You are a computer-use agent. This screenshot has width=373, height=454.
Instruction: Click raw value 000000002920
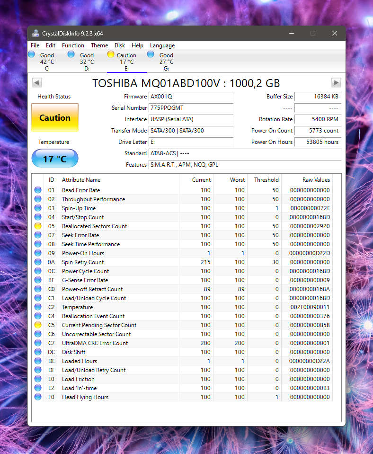coord(310,226)
